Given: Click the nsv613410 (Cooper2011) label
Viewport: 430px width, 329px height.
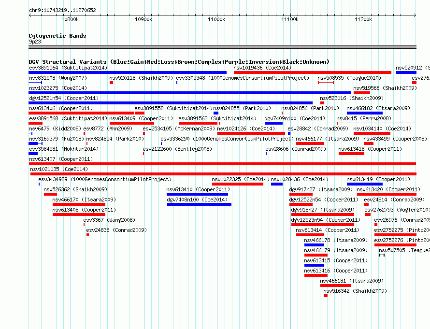Looking at the screenshot, I should (x=198, y=189).
